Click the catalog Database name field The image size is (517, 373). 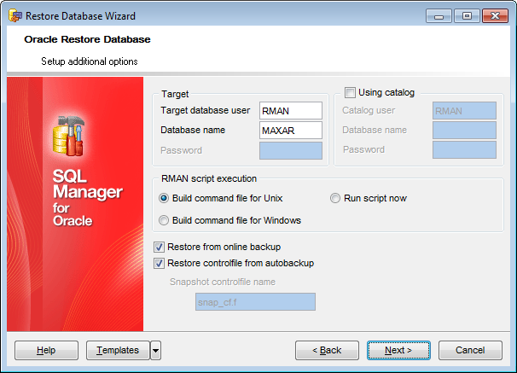[464, 130]
